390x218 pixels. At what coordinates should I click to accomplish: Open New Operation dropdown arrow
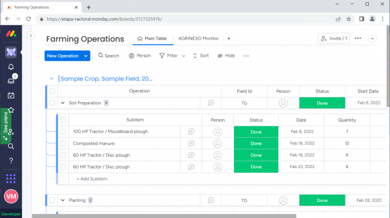[x=85, y=56]
